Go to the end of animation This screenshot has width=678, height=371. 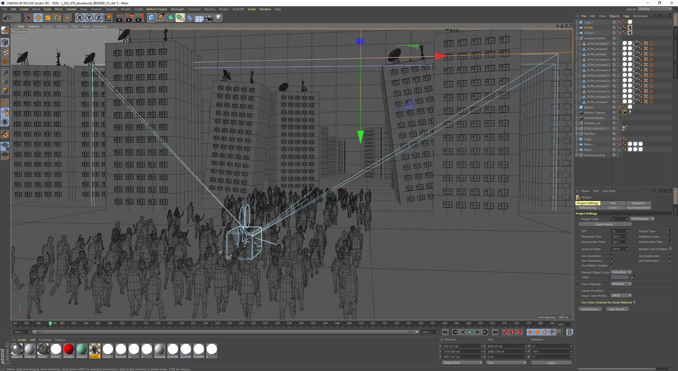tap(495, 332)
